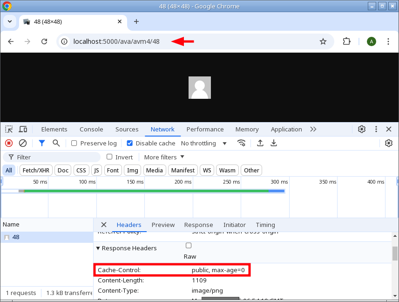
Task: View site information icon in address bar
Action: coord(64,41)
